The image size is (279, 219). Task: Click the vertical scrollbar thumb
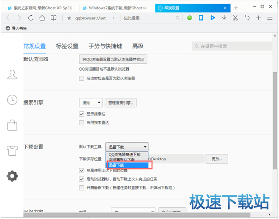[275, 121]
